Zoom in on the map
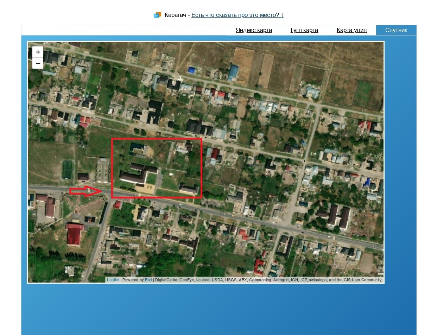437x335 pixels. point(38,52)
